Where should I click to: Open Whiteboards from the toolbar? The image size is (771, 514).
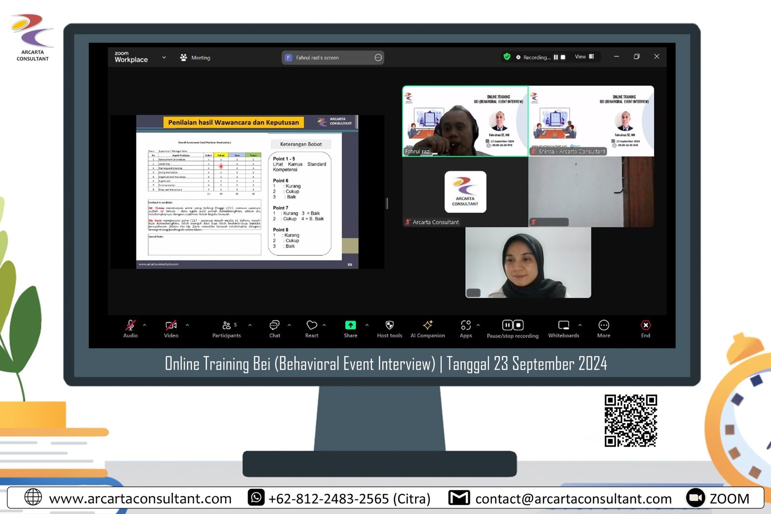tap(563, 326)
